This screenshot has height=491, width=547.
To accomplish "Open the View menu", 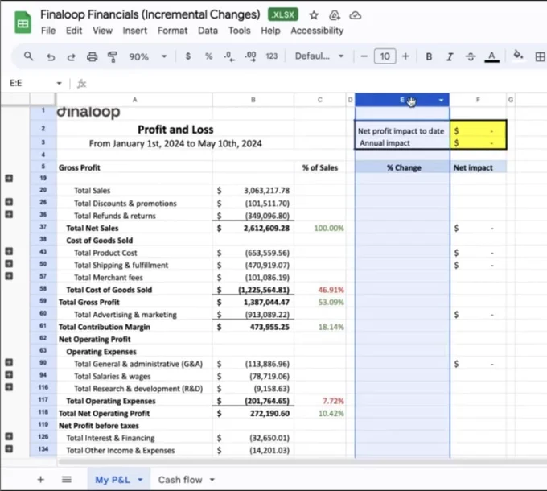I will 102,31.
